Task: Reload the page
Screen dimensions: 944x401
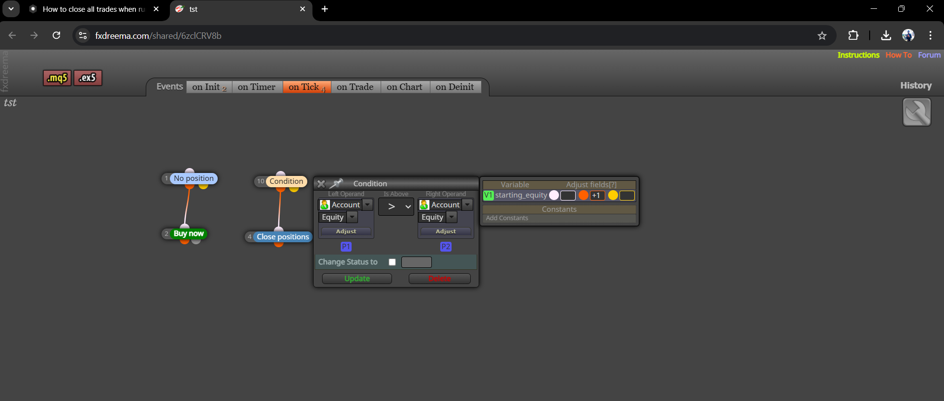Action: 57,35
